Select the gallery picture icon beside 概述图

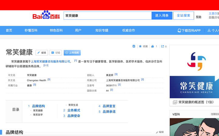[x=175, y=102]
